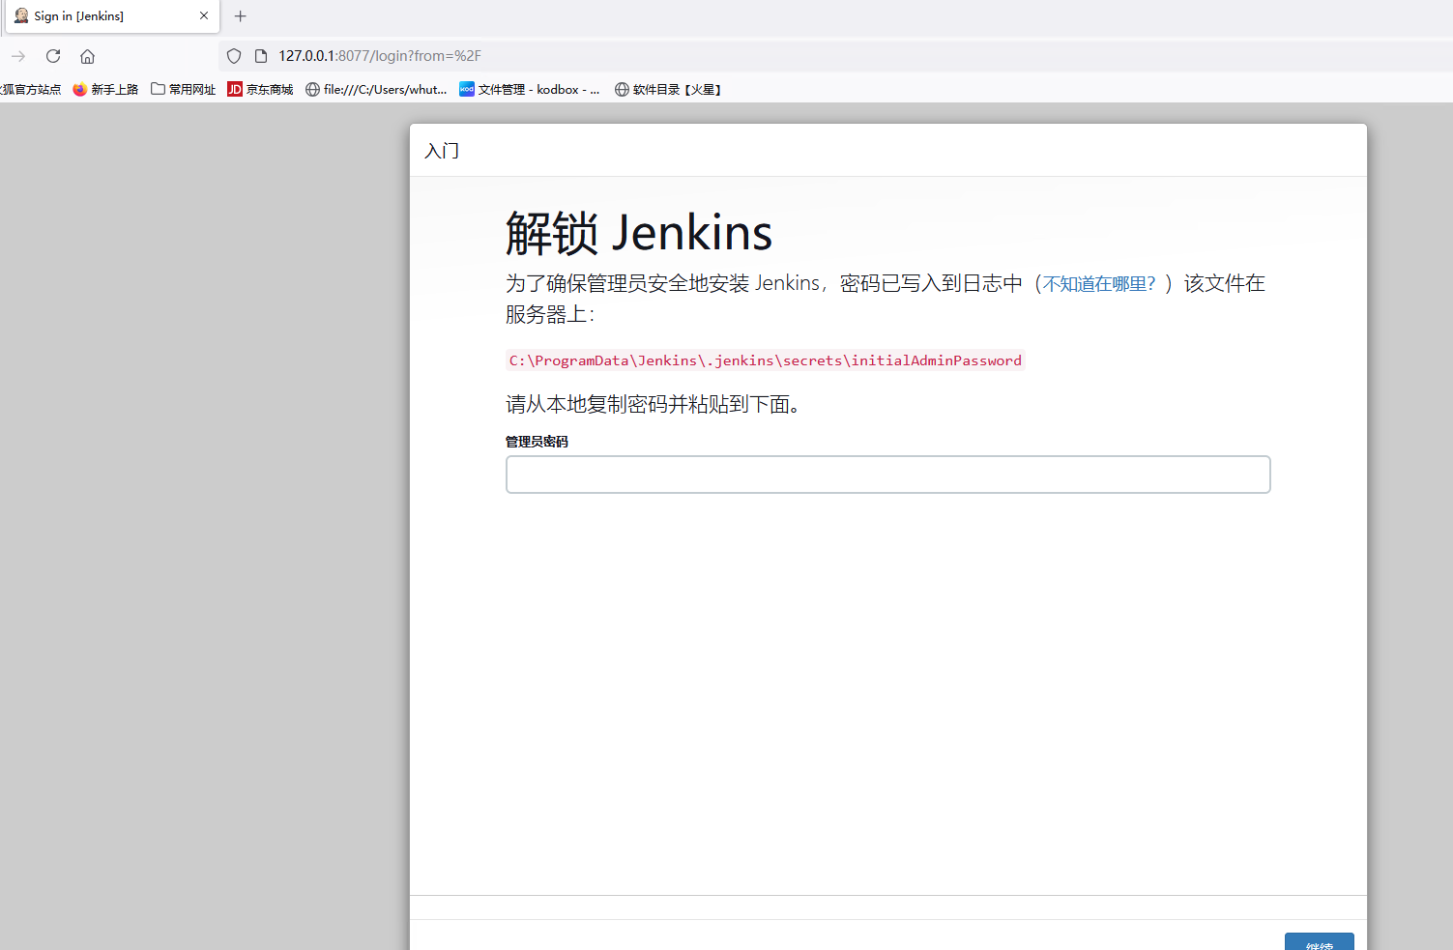1453x950 pixels.
Task: Focus the 管理员密码 password field
Action: (887, 475)
